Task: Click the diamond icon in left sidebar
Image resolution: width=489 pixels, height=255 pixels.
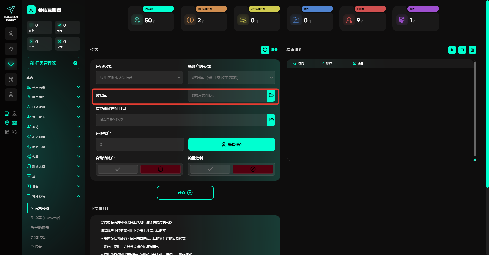Action: [11, 64]
